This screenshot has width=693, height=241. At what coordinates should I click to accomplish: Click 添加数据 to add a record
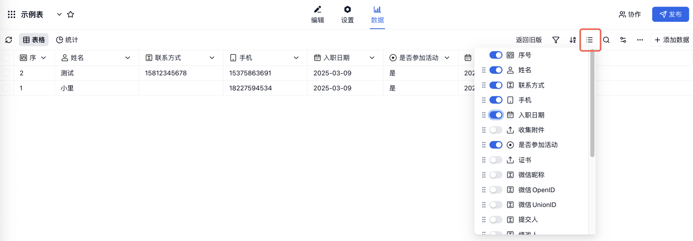tap(672, 40)
